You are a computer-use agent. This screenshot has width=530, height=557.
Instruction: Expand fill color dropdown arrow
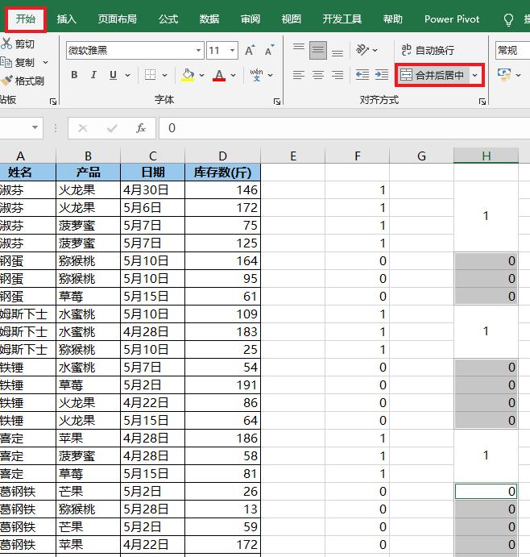coord(201,75)
